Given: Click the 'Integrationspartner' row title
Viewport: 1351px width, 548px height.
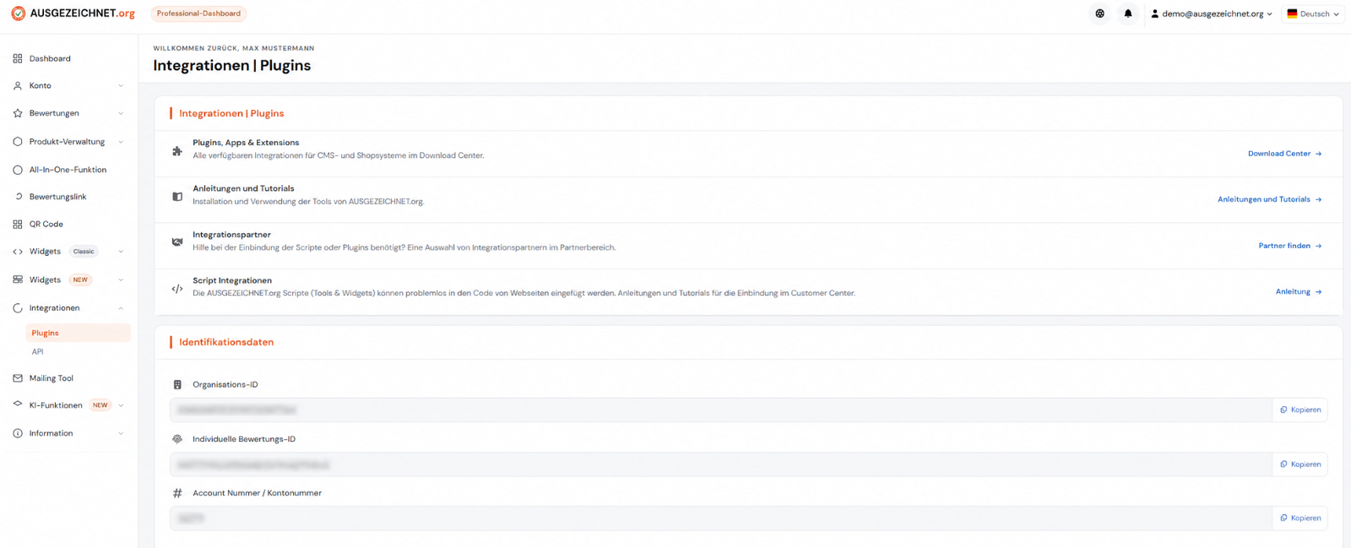Looking at the screenshot, I should click(x=231, y=235).
